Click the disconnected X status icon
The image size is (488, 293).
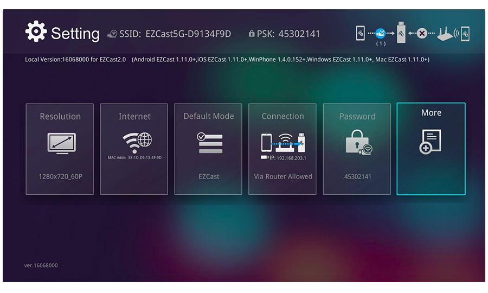pos(422,33)
